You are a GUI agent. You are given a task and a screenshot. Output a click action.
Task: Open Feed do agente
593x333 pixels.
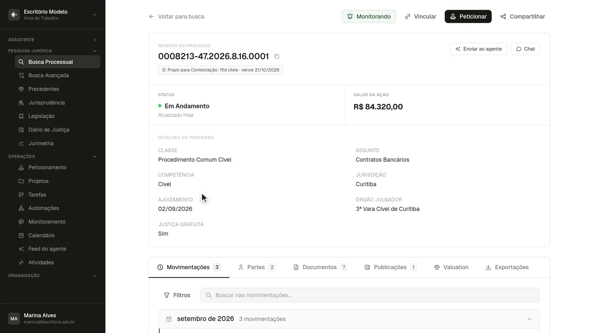tap(57, 249)
